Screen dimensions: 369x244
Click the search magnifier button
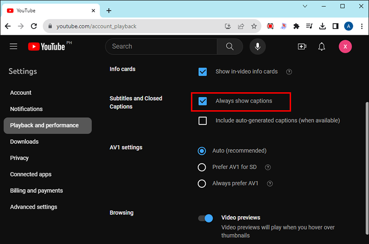(x=230, y=47)
